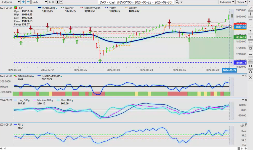The width and height of the screenshot is (253, 150).
Task: Select the ellipse drawing tool
Action: pyautogui.click(x=251, y=72)
